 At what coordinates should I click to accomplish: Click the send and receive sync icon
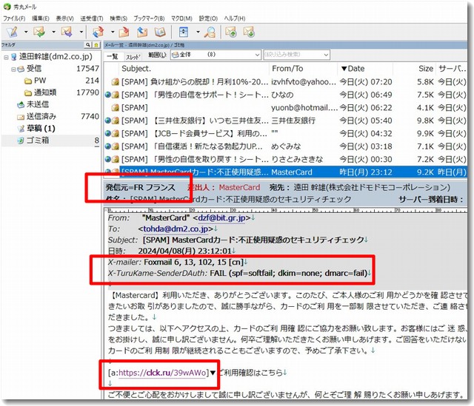click(98, 32)
